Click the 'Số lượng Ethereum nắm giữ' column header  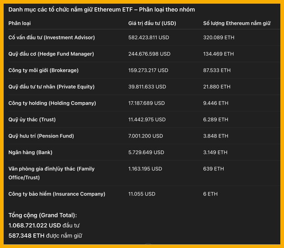(237, 23)
